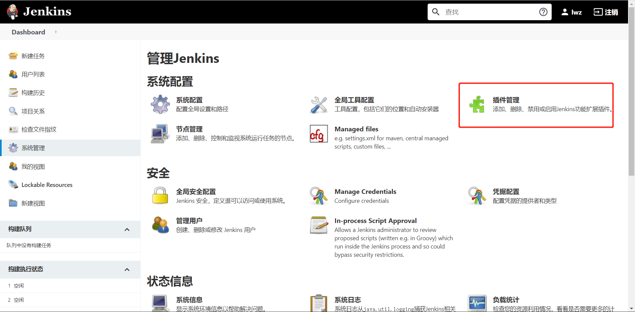Open 我的视图 sidebar entry

(x=33, y=166)
